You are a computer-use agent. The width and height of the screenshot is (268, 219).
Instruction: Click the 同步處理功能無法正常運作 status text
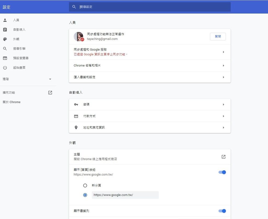[x=105, y=34]
